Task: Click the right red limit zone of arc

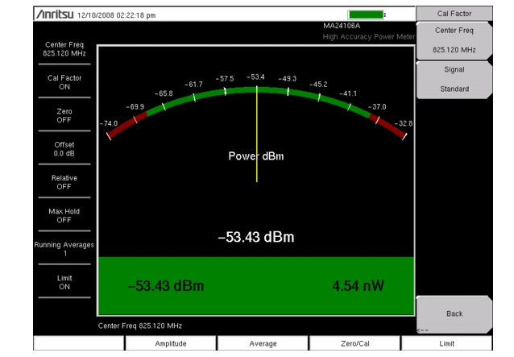Action: 388,126
